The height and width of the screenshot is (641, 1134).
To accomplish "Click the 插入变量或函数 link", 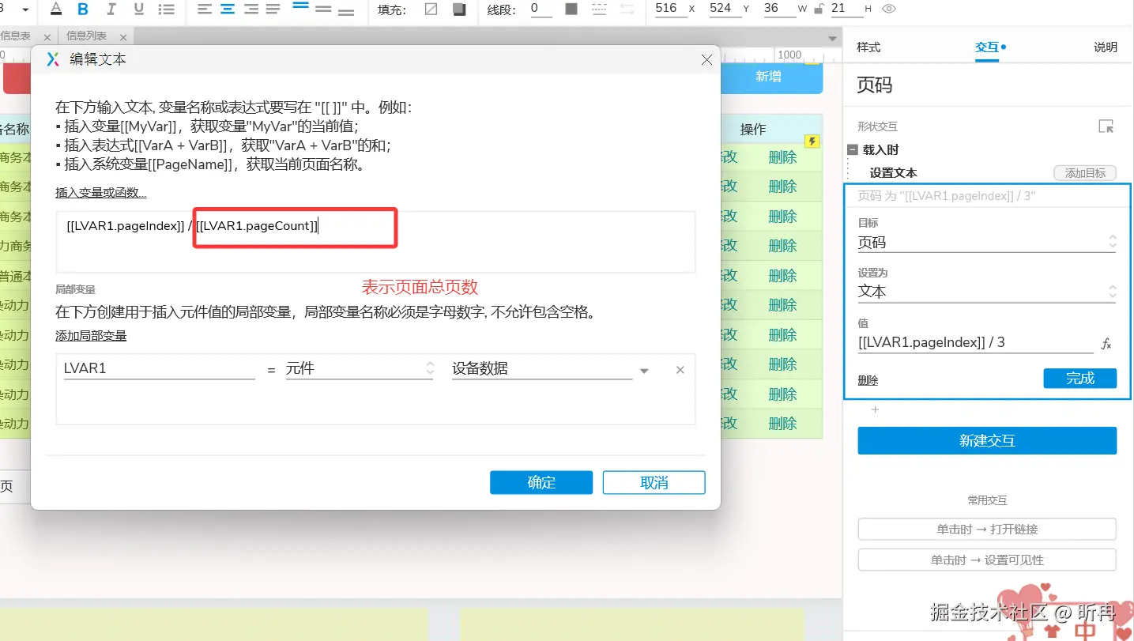I will (x=100, y=193).
